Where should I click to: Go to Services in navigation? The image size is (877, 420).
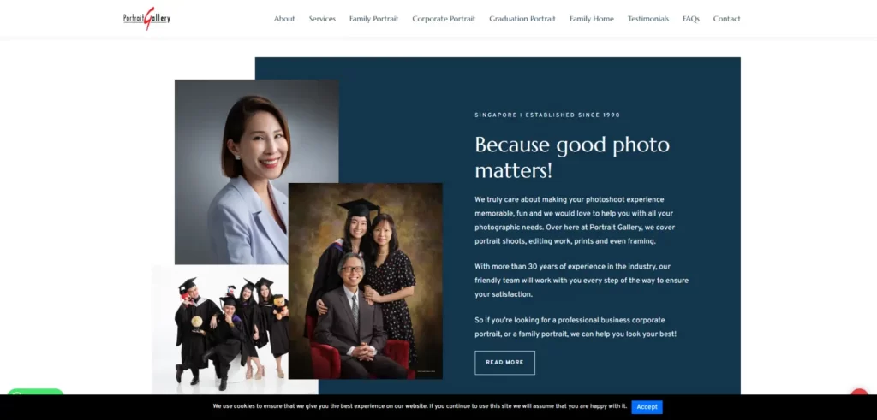click(x=322, y=19)
